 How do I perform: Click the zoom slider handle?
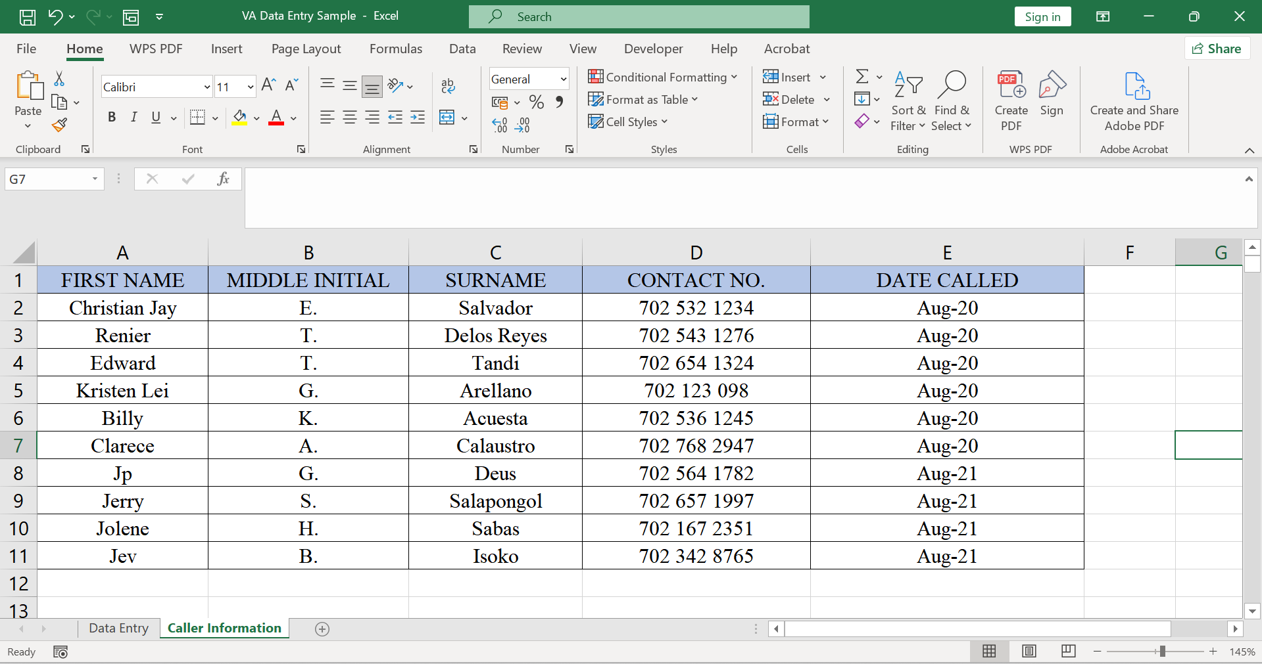(x=1162, y=651)
